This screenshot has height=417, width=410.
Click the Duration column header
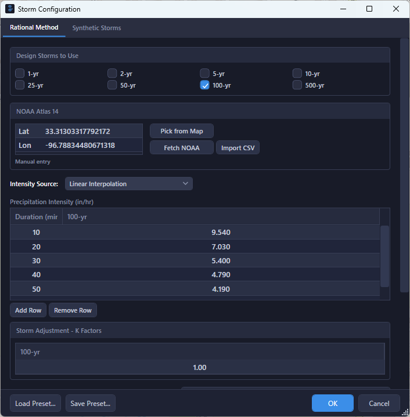click(x=37, y=217)
